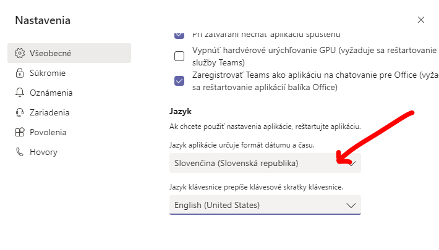Open the English (United States) keyboard dropdown

click(265, 205)
